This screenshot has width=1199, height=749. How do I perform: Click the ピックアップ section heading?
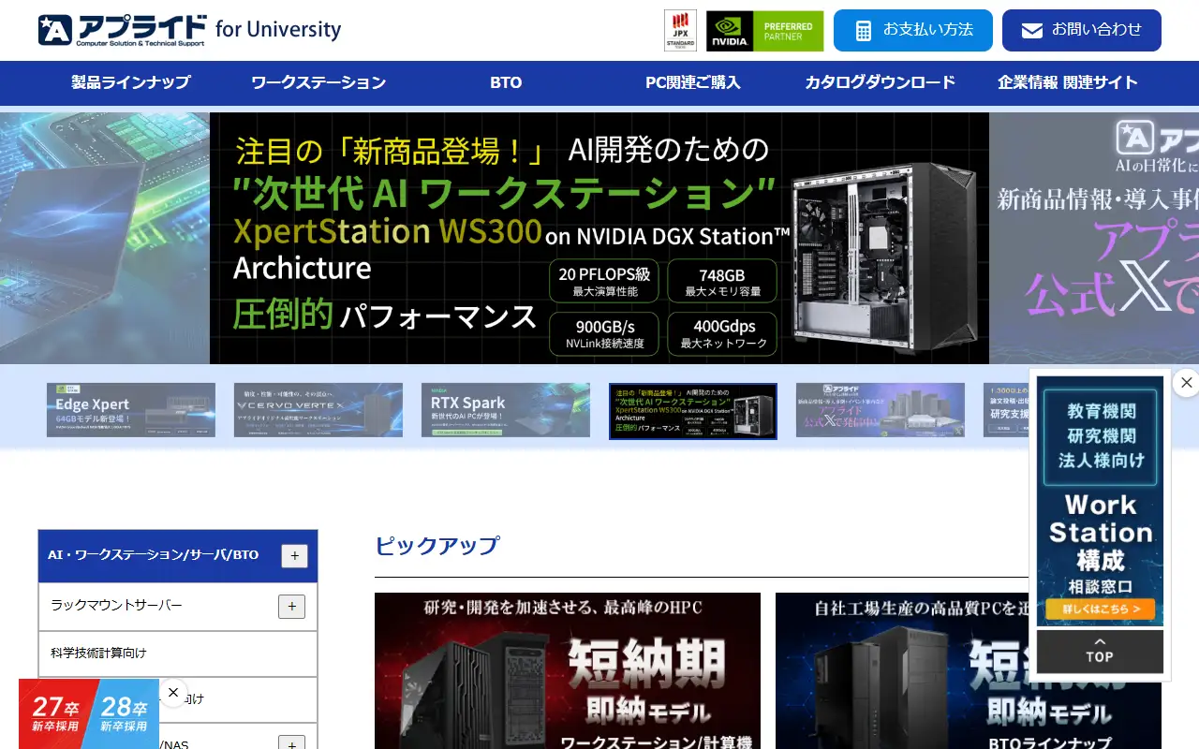click(437, 546)
